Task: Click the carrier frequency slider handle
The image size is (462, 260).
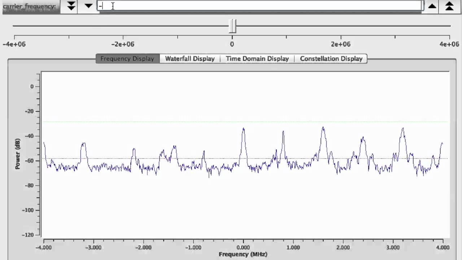Action: point(233,26)
